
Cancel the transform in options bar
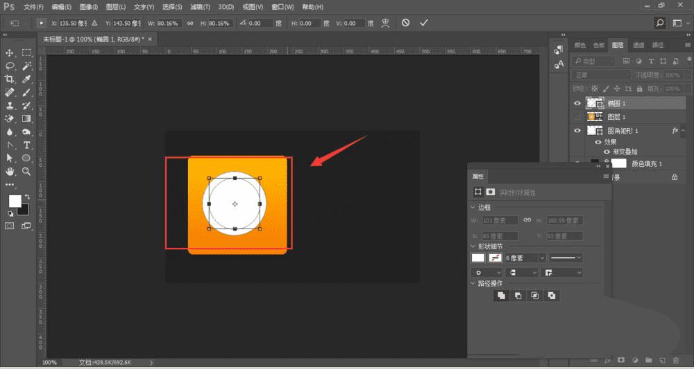point(405,23)
